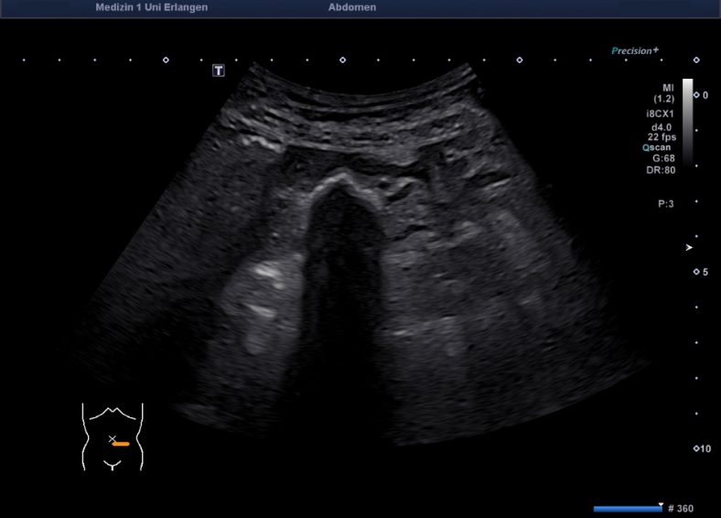Click the d4.0 setting value
The width and height of the screenshot is (721, 518).
pyautogui.click(x=662, y=126)
